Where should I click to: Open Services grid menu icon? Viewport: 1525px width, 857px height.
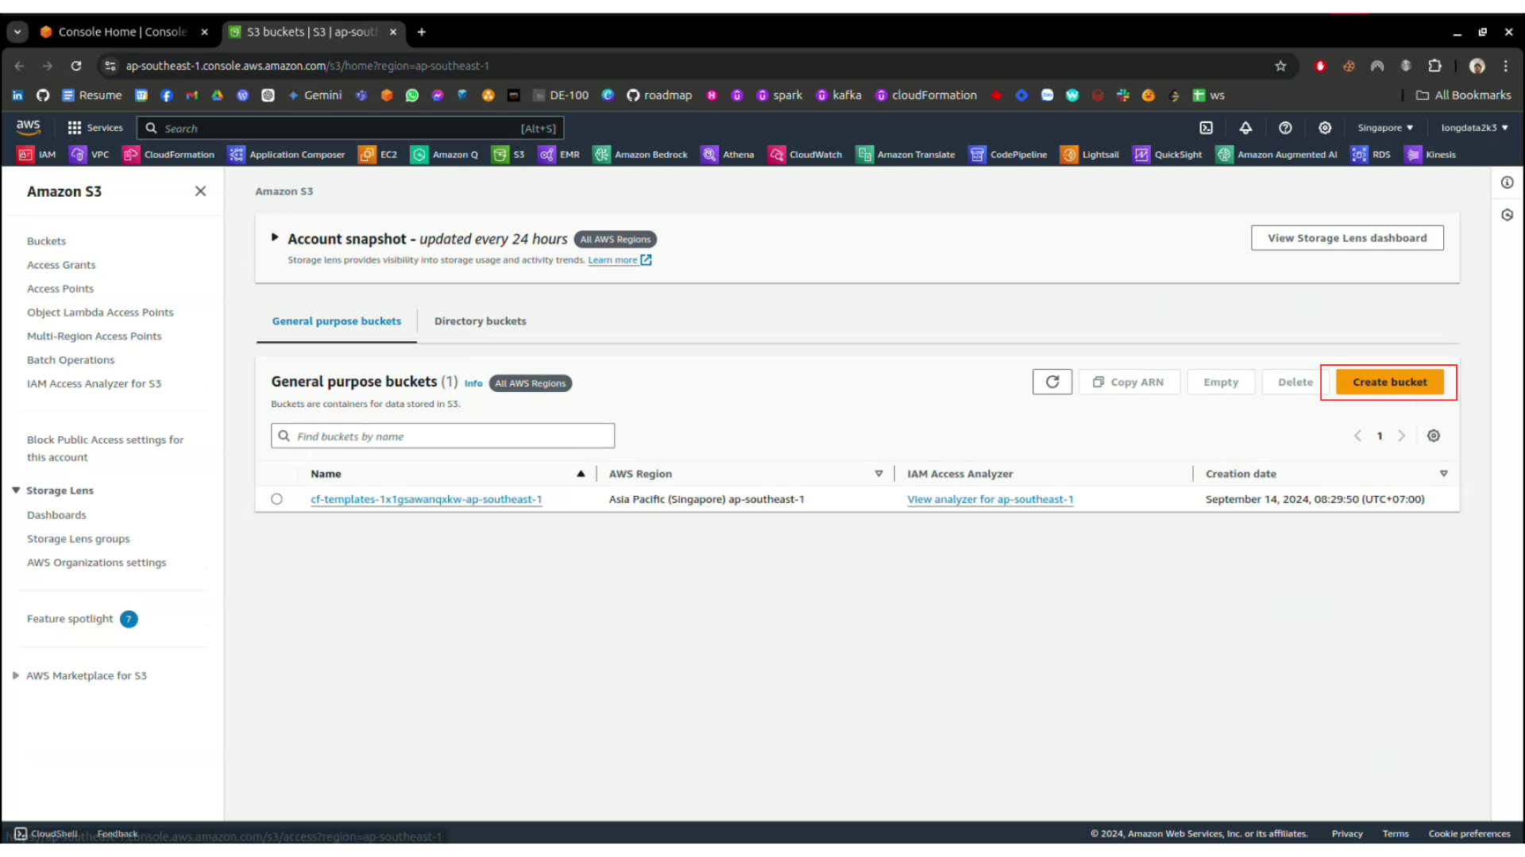click(75, 128)
